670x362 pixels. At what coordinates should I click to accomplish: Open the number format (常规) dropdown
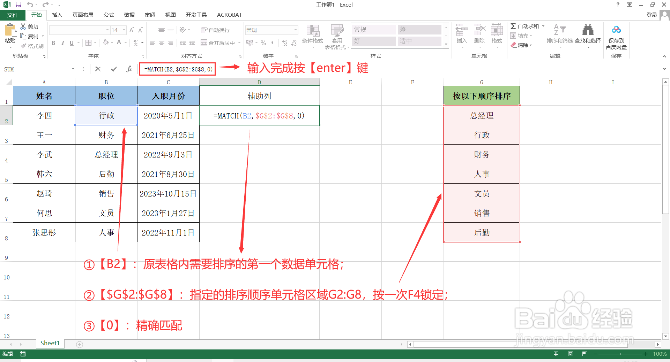(x=296, y=30)
